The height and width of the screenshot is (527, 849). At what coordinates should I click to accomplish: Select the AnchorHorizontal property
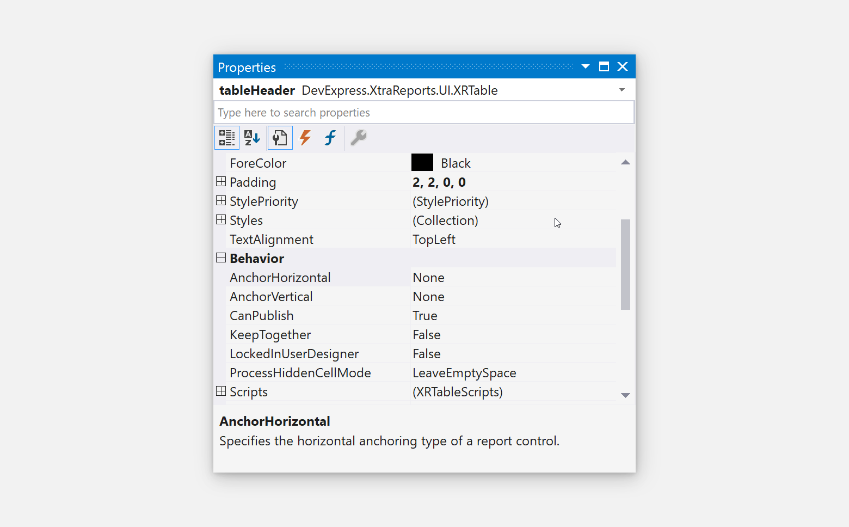click(x=280, y=278)
